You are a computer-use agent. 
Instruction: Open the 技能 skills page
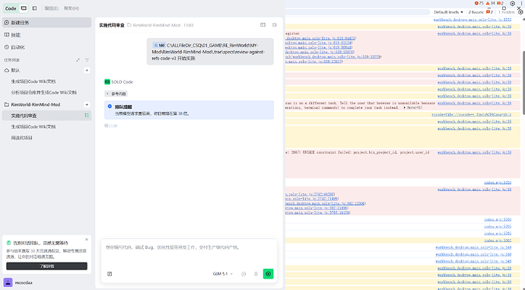[x=46, y=35]
